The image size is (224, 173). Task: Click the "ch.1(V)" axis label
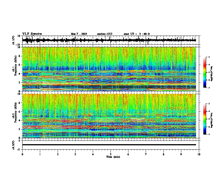(14, 40)
